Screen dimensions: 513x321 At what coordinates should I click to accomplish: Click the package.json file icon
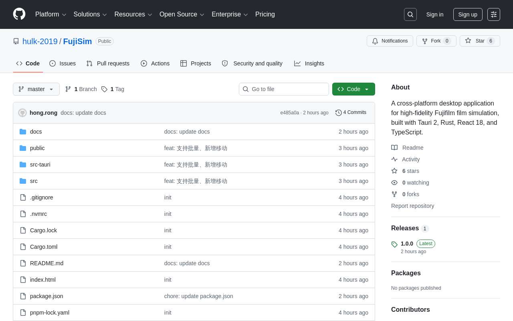click(23, 296)
